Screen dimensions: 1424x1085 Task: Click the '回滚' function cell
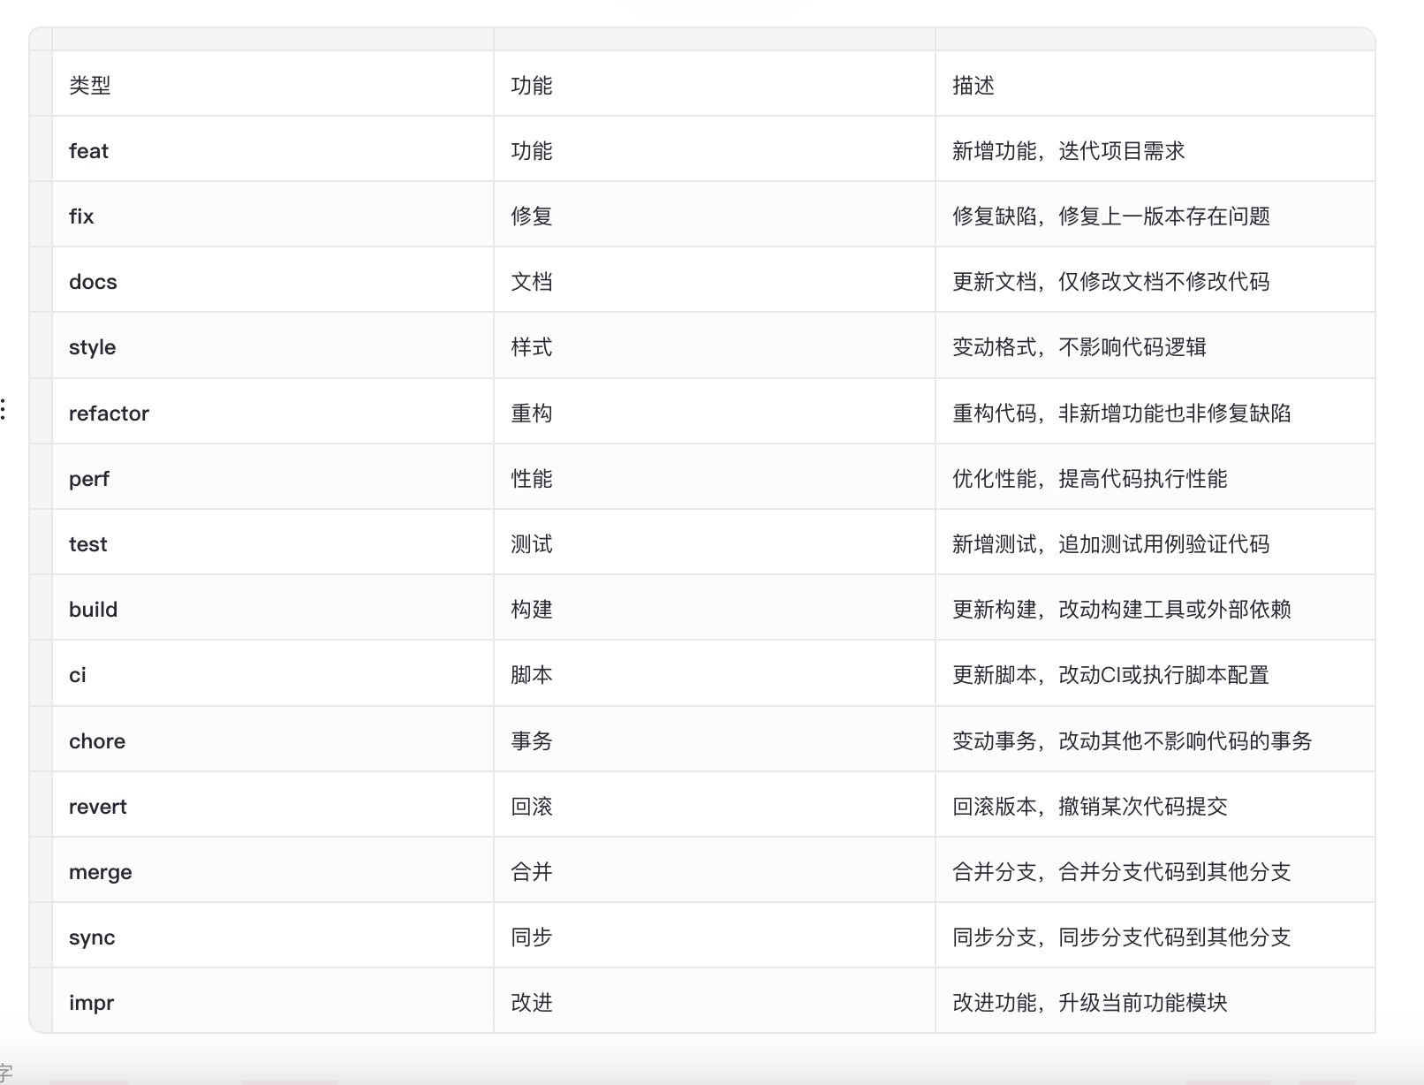pyautogui.click(x=715, y=805)
